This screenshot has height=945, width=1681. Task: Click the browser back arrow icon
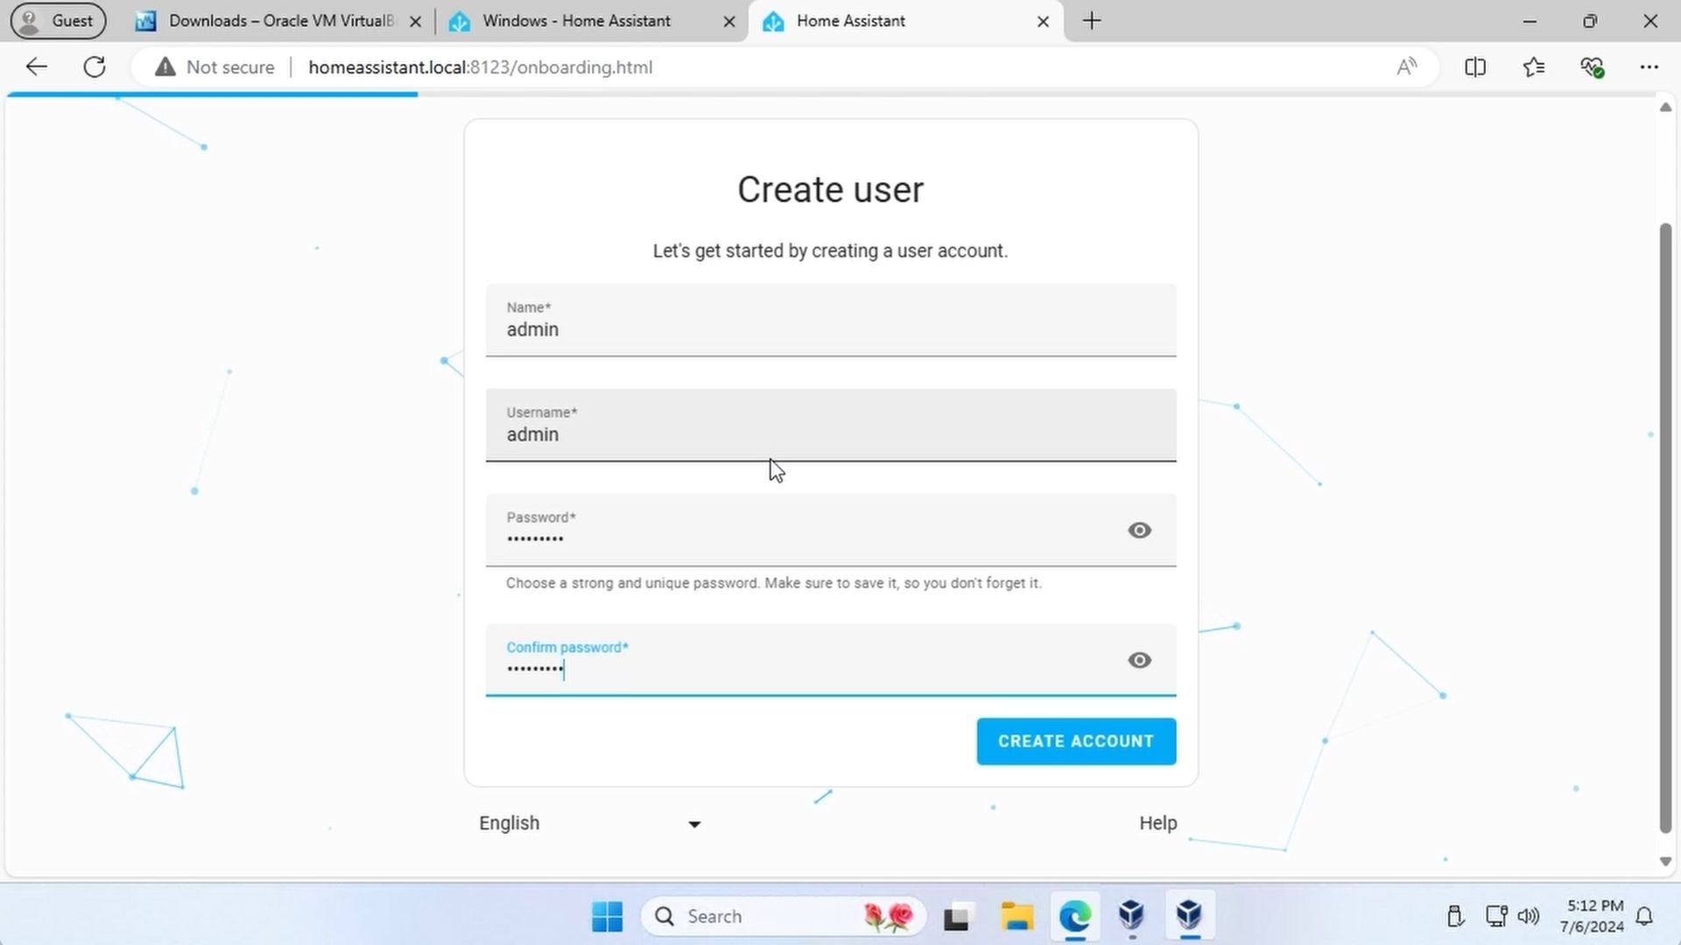tap(35, 66)
